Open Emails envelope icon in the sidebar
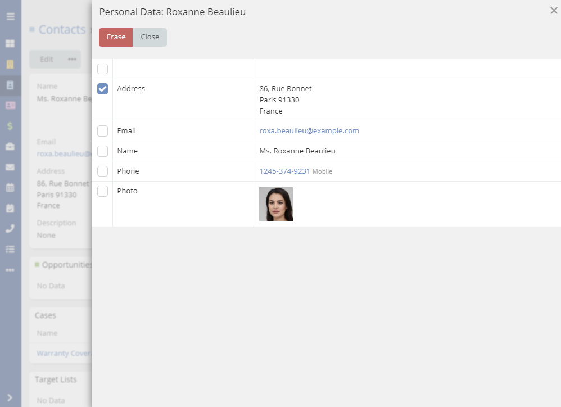 pos(10,167)
